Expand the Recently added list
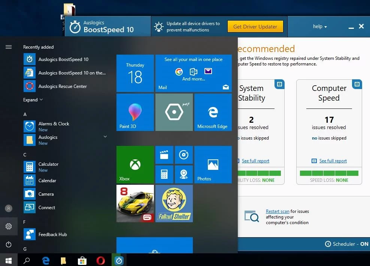The width and height of the screenshot is (370, 266). [33, 100]
